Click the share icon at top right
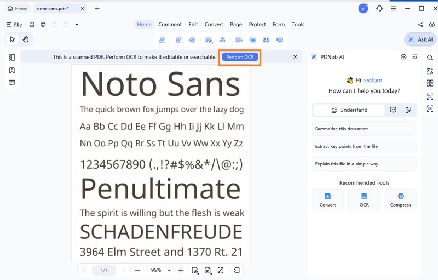The height and width of the screenshot is (280, 438). pyautogui.click(x=420, y=25)
